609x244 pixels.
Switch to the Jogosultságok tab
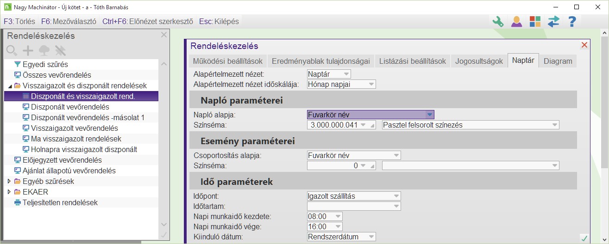click(479, 61)
